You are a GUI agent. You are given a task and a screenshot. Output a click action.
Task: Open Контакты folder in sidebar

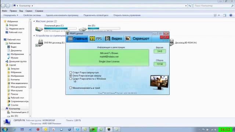pos(15,80)
